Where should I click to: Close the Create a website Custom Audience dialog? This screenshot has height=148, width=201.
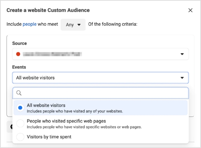pyautogui.click(x=190, y=10)
